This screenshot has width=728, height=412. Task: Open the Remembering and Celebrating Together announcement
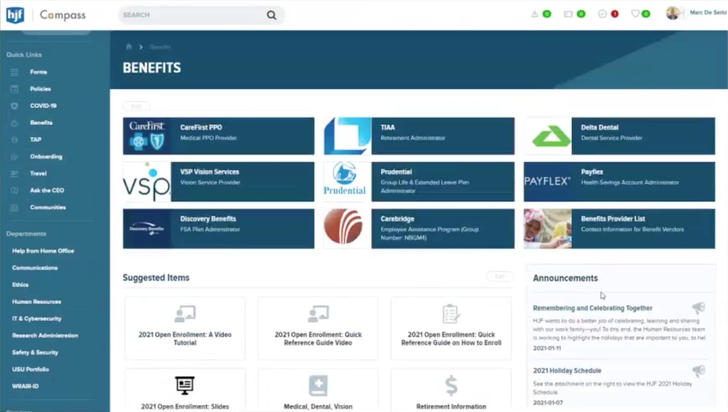coord(592,308)
